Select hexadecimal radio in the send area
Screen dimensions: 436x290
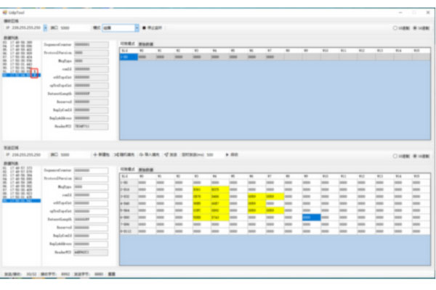click(x=415, y=156)
